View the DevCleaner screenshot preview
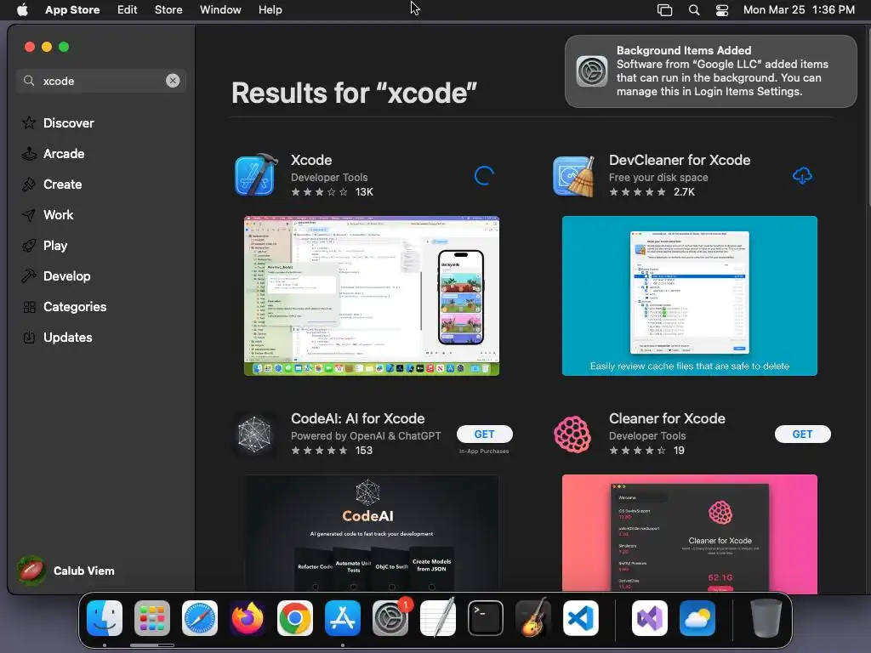 [x=689, y=295]
